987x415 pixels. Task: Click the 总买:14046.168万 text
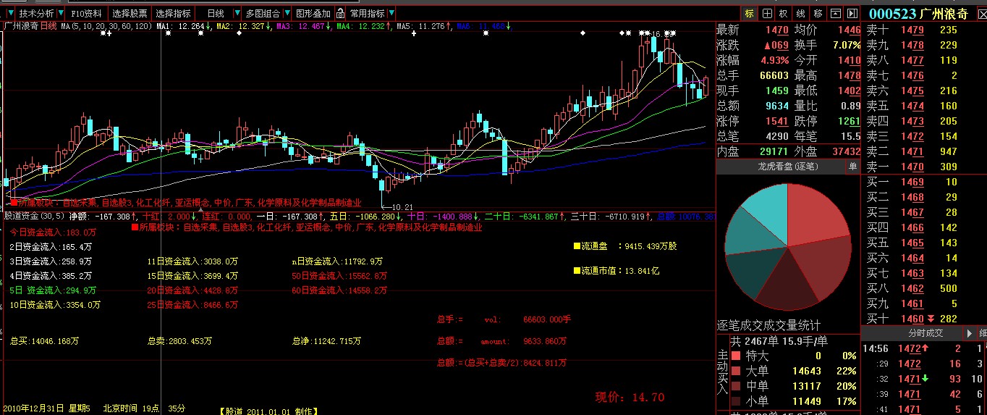click(45, 340)
